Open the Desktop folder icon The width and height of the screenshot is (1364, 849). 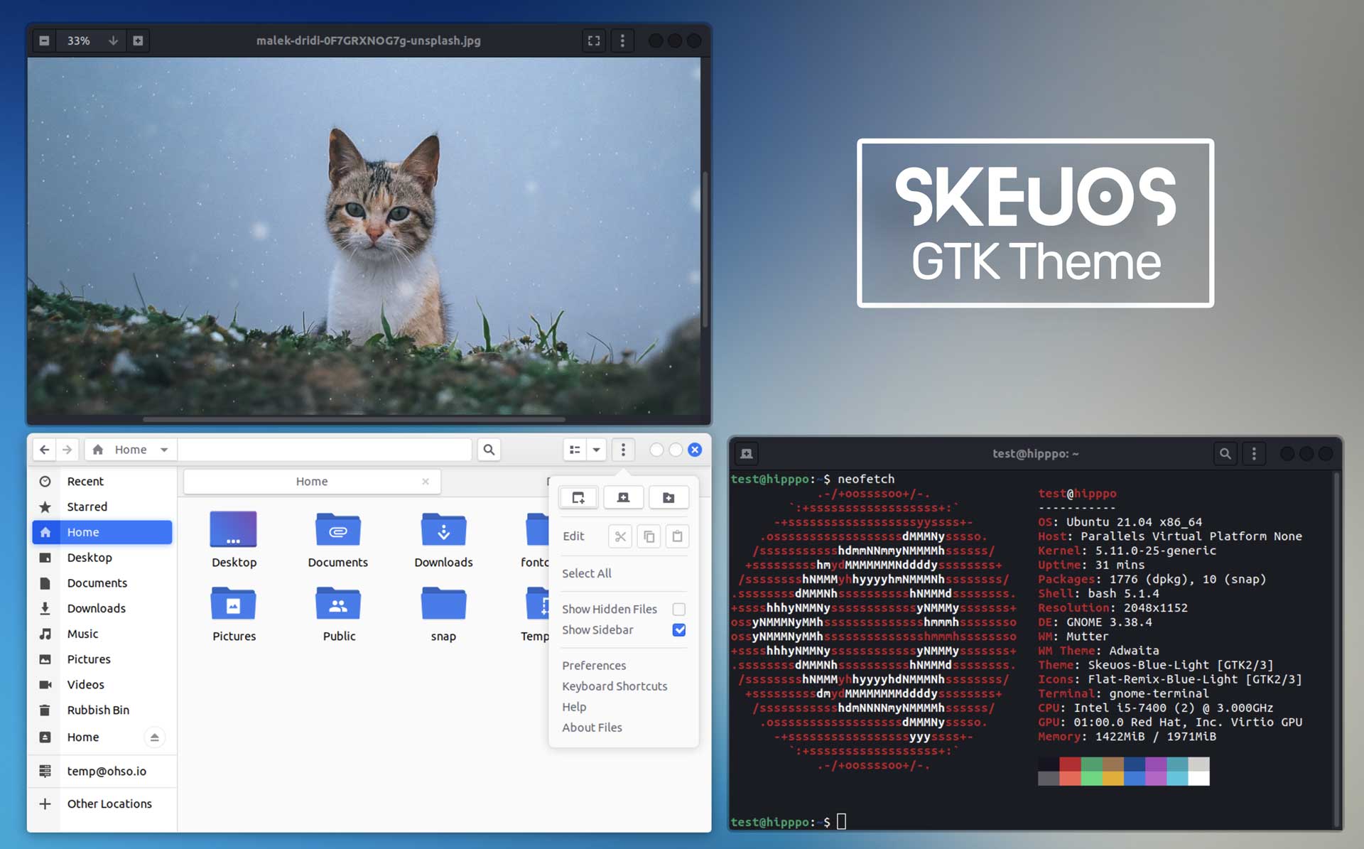click(x=234, y=529)
